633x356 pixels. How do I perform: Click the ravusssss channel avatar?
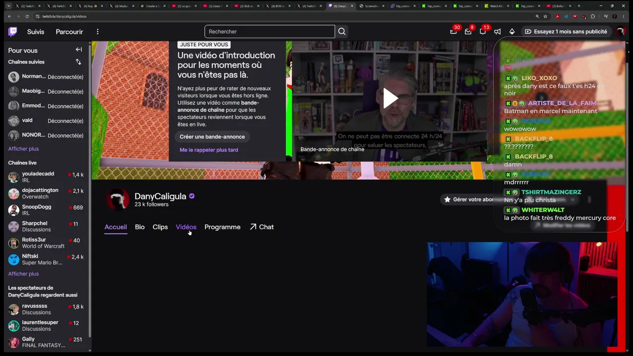tap(14, 309)
